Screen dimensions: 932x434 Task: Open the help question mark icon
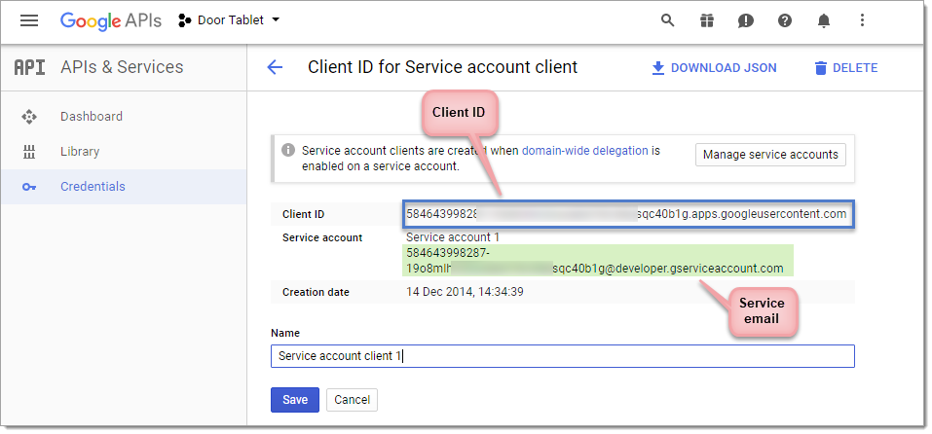784,20
